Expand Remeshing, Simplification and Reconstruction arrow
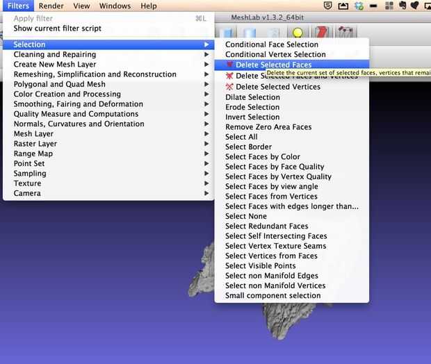This screenshot has width=431, height=364. click(206, 74)
